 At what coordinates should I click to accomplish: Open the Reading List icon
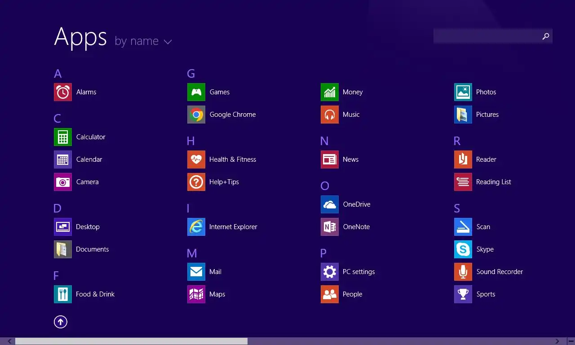pyautogui.click(x=463, y=182)
